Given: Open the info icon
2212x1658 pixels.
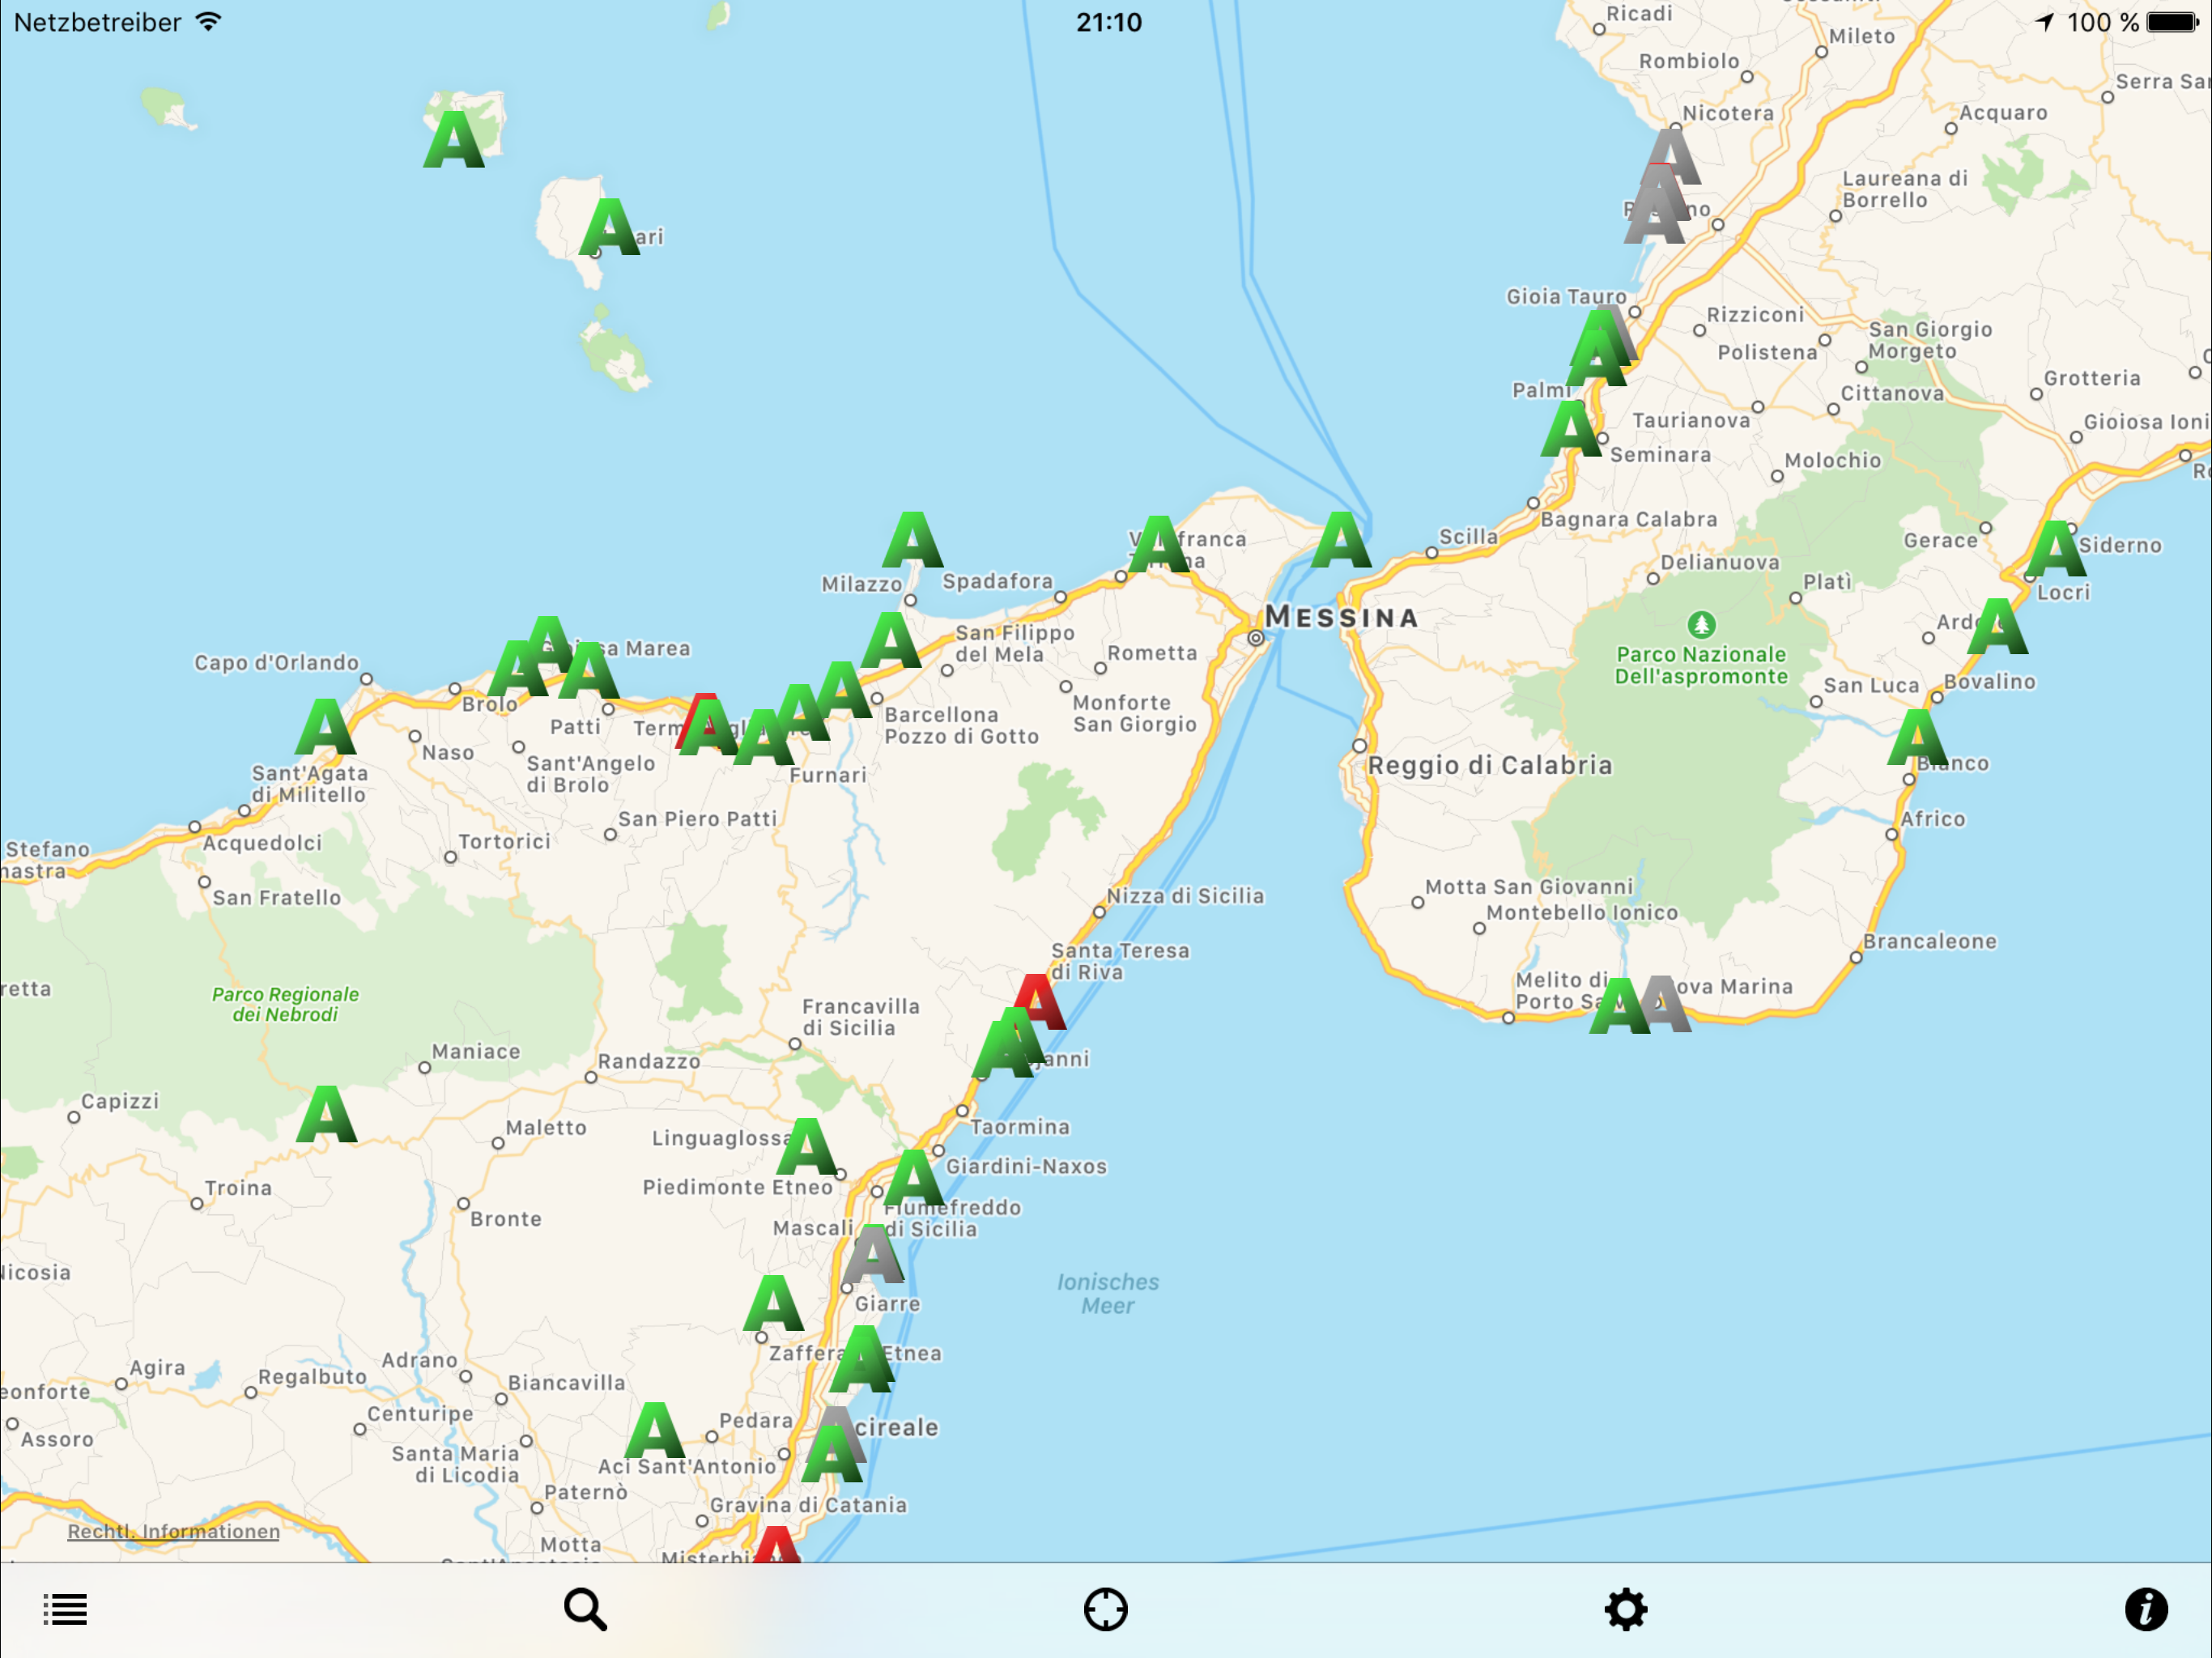Looking at the screenshot, I should (2146, 1610).
